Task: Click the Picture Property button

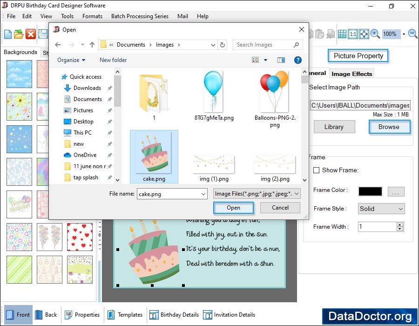Action: pyautogui.click(x=358, y=55)
